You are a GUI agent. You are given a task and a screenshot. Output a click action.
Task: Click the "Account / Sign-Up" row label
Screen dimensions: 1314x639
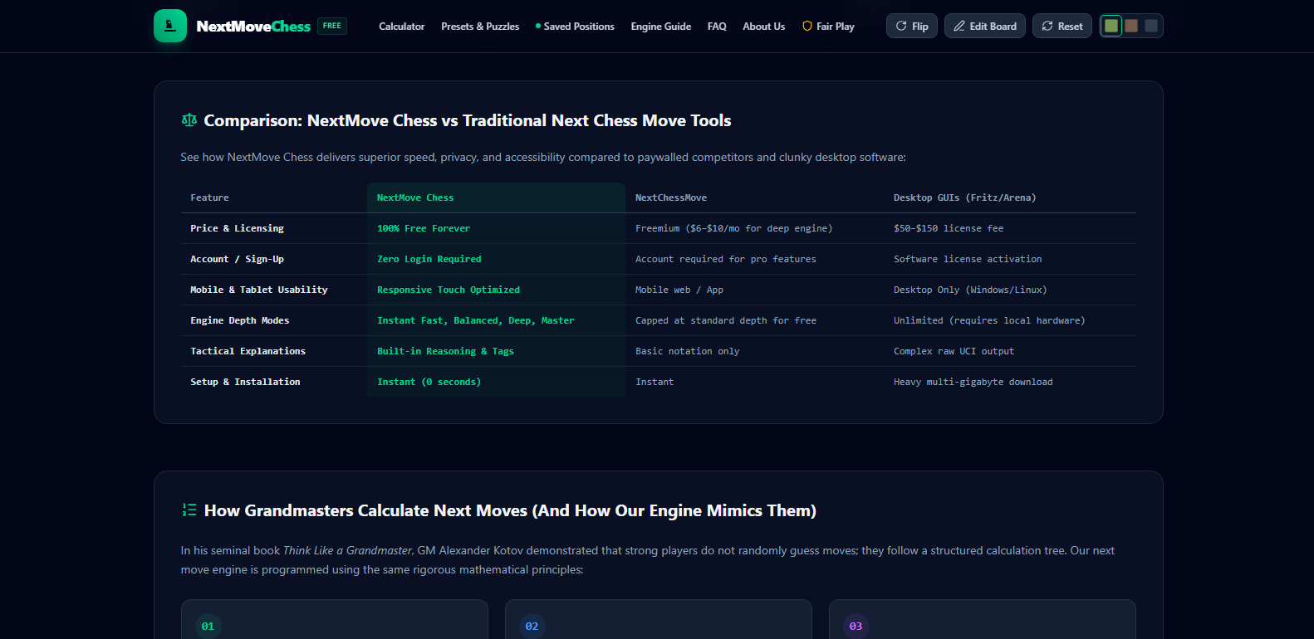[237, 259]
